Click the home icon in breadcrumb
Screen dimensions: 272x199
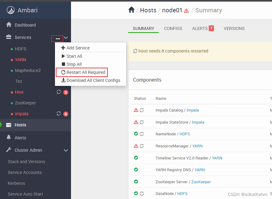coord(131,10)
